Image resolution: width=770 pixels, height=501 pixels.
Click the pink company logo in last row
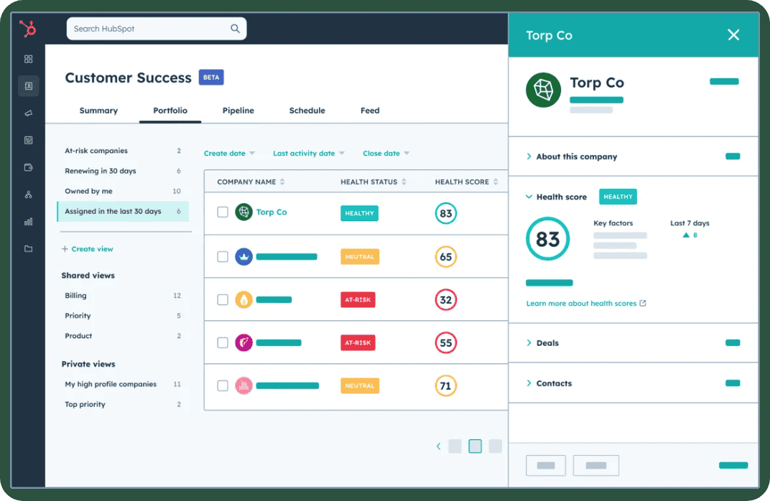point(243,385)
